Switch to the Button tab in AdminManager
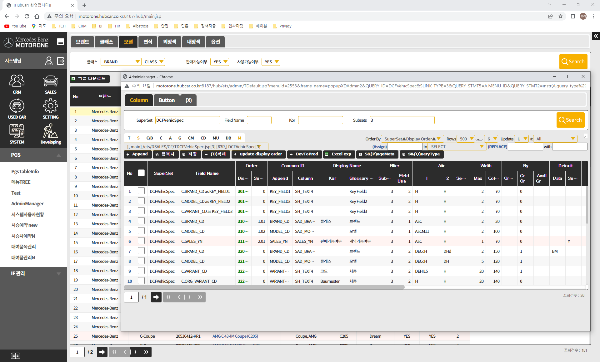 coord(167,100)
